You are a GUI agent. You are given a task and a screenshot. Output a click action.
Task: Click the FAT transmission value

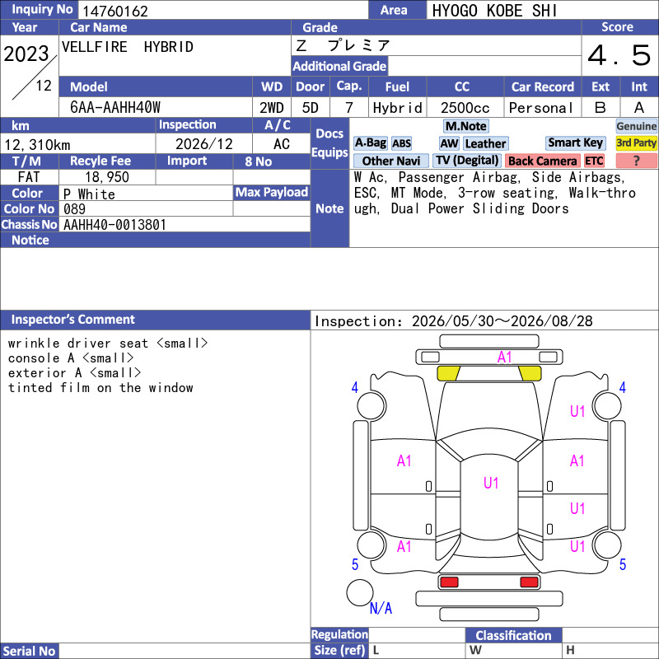tap(29, 177)
